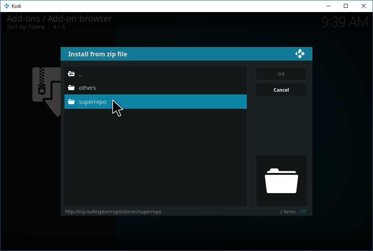Click the folder icon beside superrepo
Image resolution: width=373 pixels, height=251 pixels.
point(71,101)
